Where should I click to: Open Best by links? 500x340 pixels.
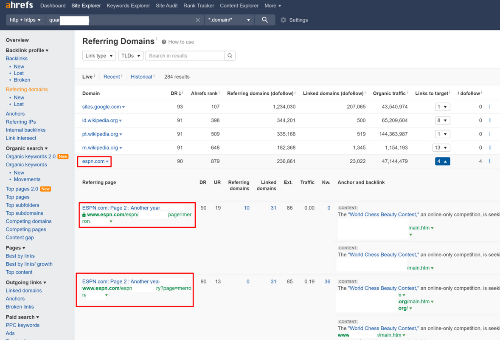[x=20, y=256]
